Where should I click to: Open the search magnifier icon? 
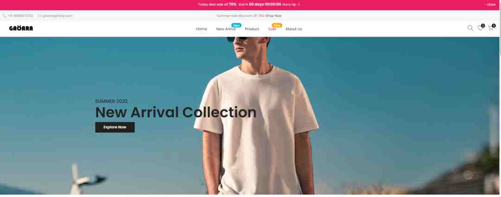point(470,28)
